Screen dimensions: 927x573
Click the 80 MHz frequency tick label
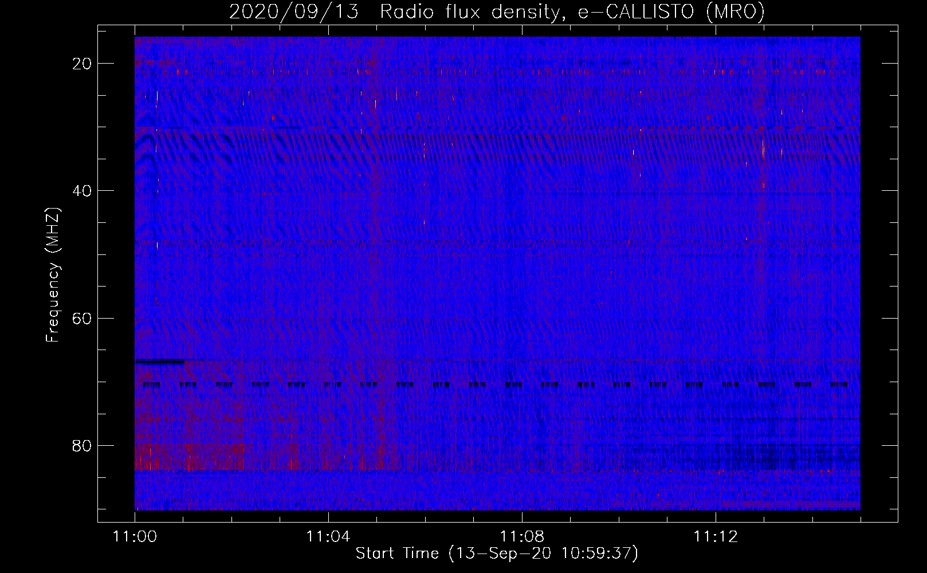[x=83, y=445]
